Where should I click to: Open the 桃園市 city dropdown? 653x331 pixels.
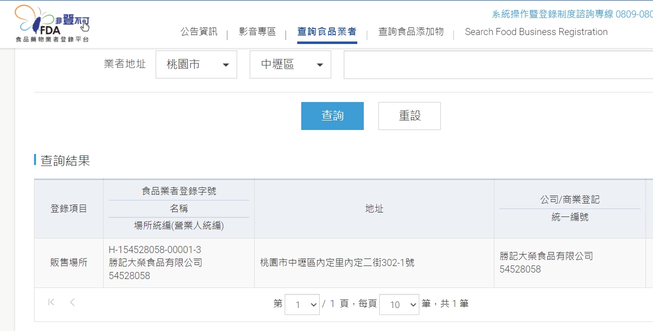click(x=196, y=64)
